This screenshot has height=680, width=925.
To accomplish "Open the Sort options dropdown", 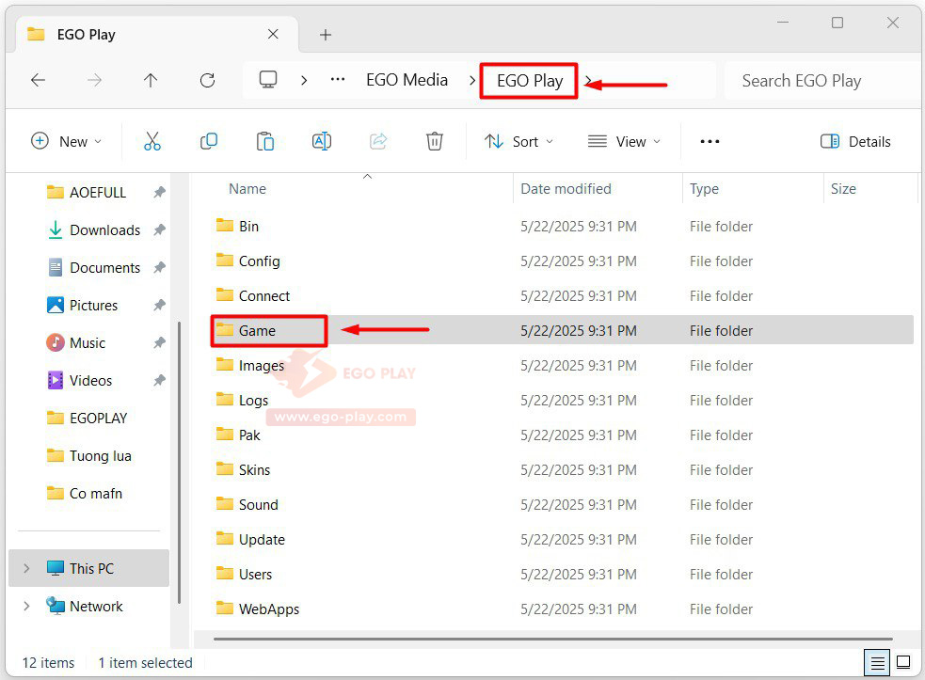I will (x=519, y=141).
